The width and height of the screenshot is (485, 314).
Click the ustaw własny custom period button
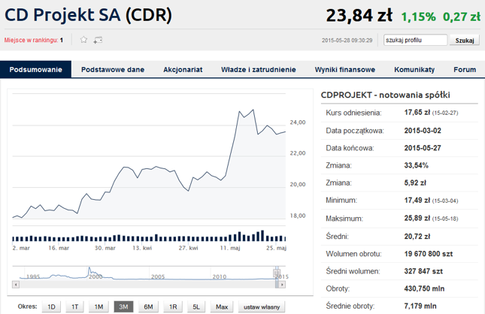pos(262,307)
